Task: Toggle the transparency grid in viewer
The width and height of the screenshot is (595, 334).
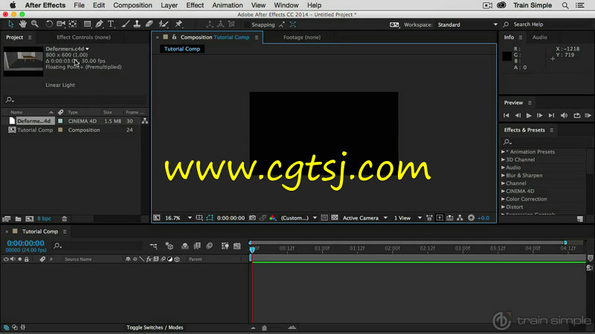Action: [334, 217]
